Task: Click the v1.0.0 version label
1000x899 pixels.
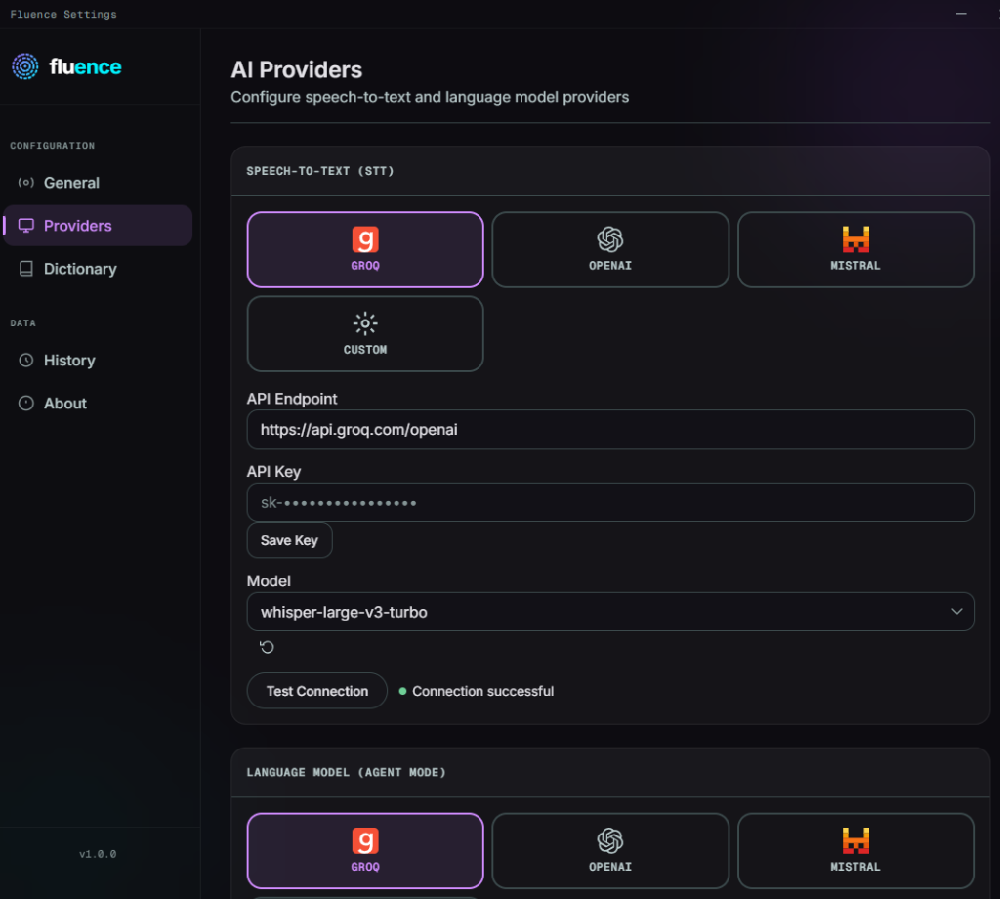Action: [98, 854]
